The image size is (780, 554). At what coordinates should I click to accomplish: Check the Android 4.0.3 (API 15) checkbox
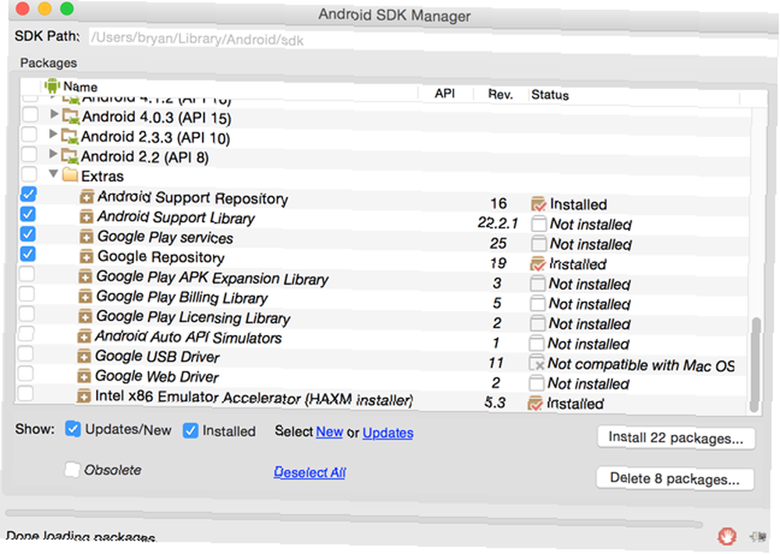pyautogui.click(x=30, y=115)
